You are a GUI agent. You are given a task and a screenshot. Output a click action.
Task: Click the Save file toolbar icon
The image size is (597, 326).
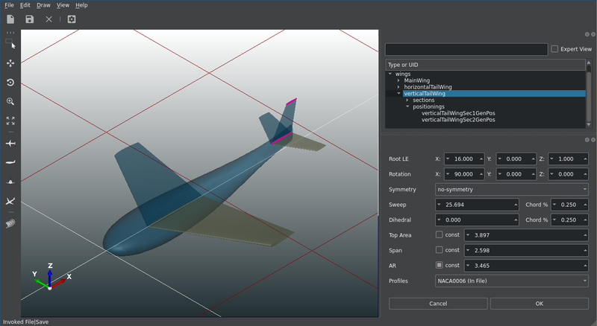tap(30, 19)
